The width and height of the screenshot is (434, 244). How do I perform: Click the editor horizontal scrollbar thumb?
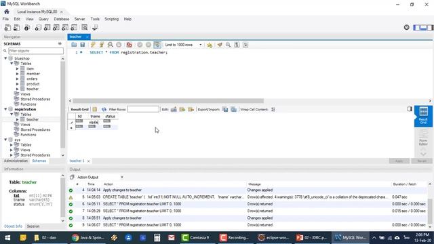[168, 101]
